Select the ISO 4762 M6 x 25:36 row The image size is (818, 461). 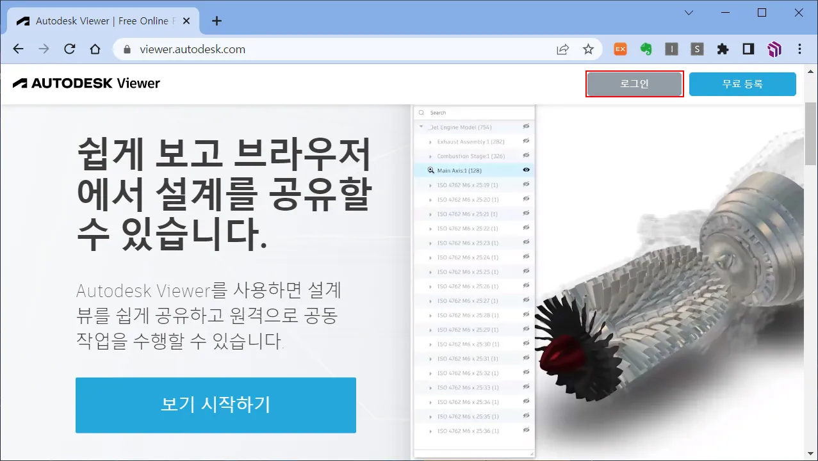474,431
